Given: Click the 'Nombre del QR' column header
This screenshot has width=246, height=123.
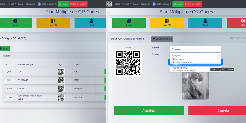Looking at the screenshot, I should [x=25, y=65].
